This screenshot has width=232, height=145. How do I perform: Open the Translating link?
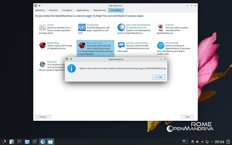(92, 25)
